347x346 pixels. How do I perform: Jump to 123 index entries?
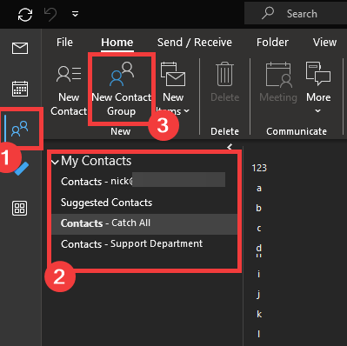tap(259, 168)
